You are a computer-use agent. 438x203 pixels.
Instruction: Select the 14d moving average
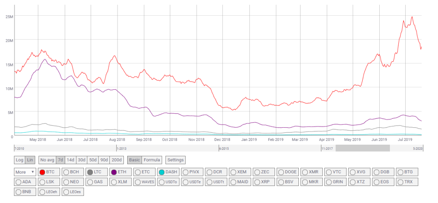click(70, 160)
